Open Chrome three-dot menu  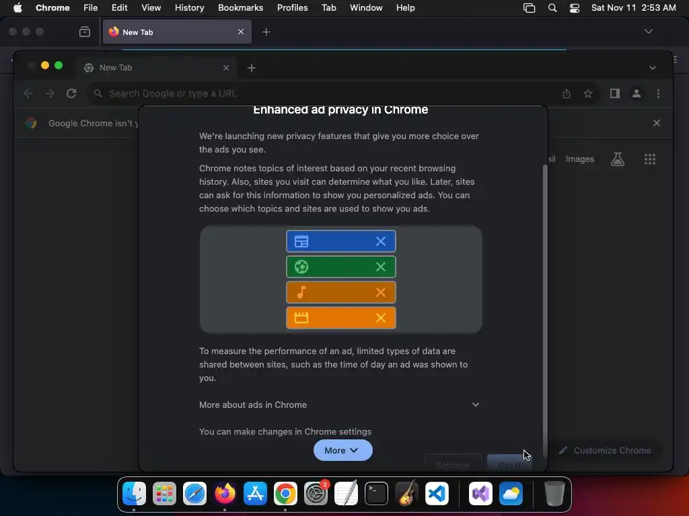pyautogui.click(x=658, y=93)
